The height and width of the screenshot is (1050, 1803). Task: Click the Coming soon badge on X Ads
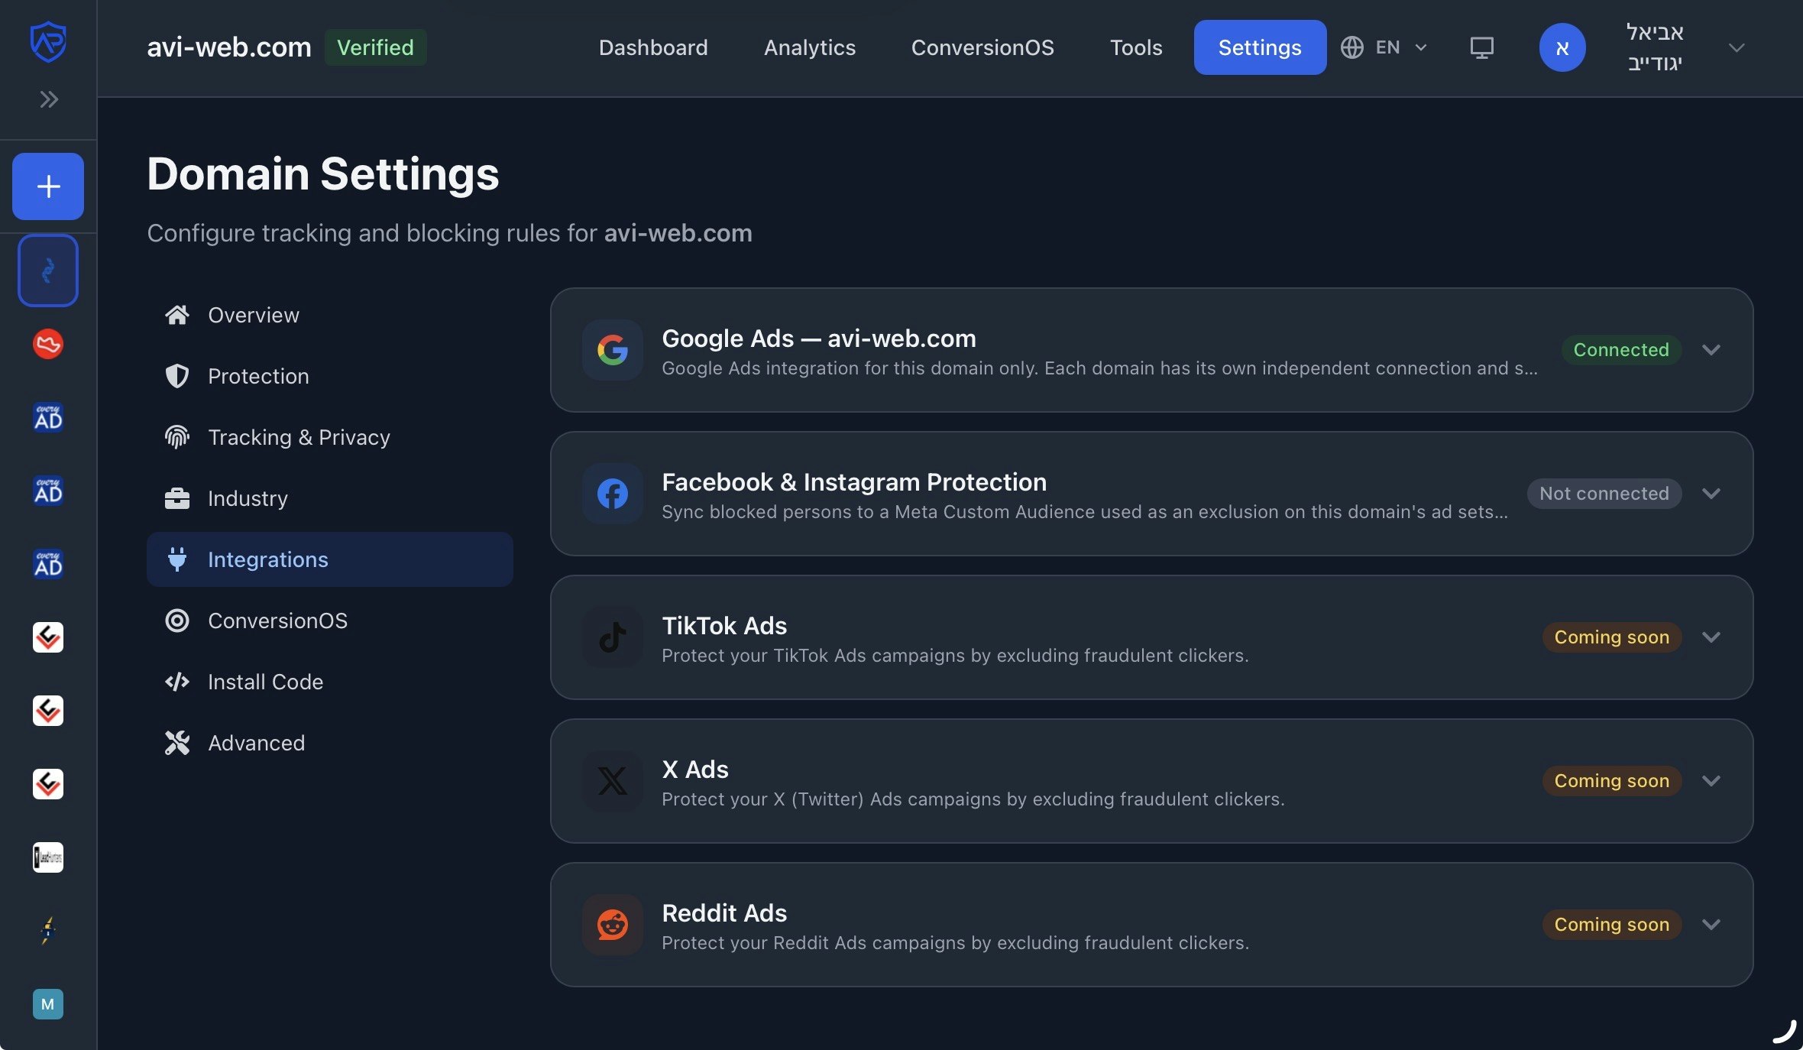click(1612, 781)
